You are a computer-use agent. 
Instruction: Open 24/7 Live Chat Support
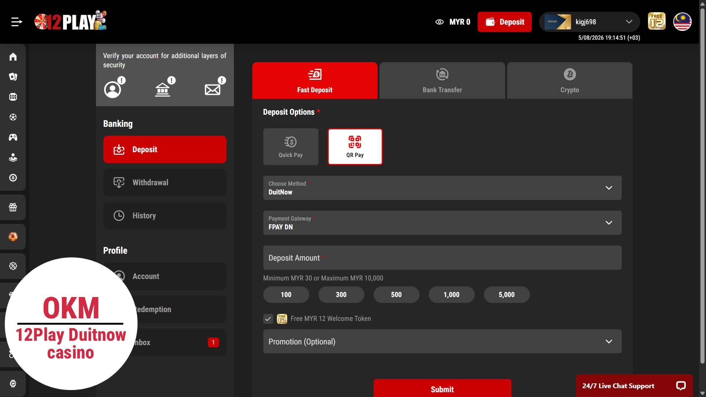(x=634, y=386)
